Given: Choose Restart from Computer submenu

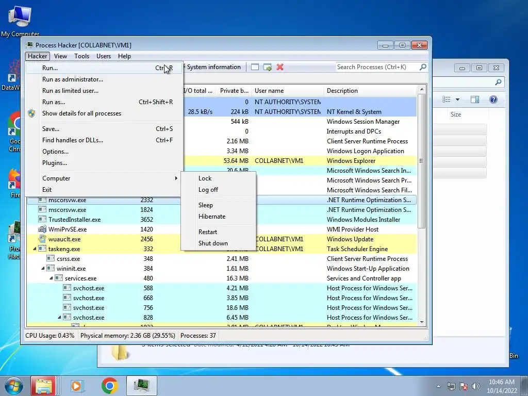Looking at the screenshot, I should pyautogui.click(x=219, y=232).
